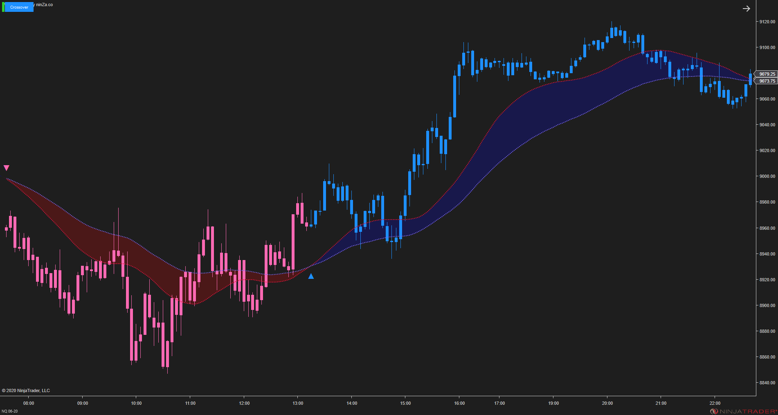Expand the collapsed Chart Trader green bar
This screenshot has width=778, height=415.
coord(3,7)
